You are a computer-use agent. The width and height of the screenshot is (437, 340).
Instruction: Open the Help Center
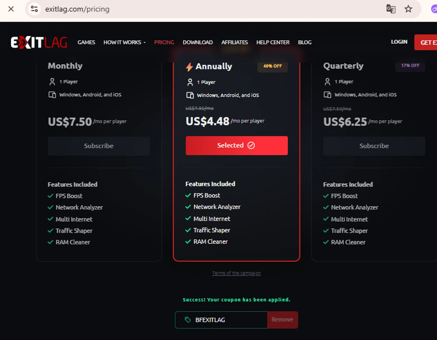pos(273,42)
